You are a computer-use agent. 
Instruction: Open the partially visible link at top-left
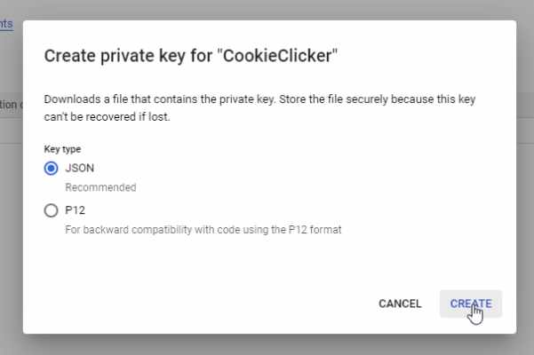tap(6, 24)
